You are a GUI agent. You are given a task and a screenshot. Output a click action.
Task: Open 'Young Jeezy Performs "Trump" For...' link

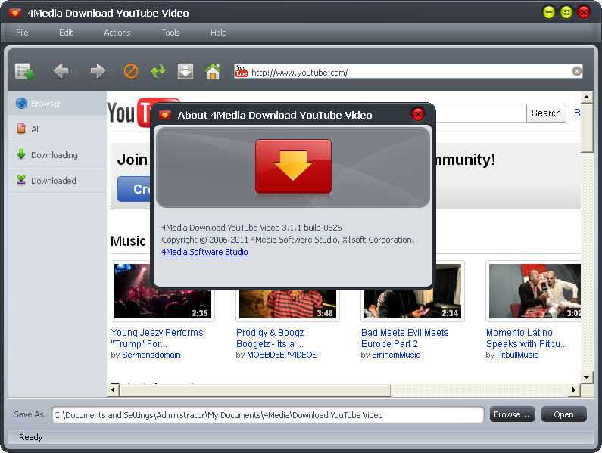tap(157, 338)
